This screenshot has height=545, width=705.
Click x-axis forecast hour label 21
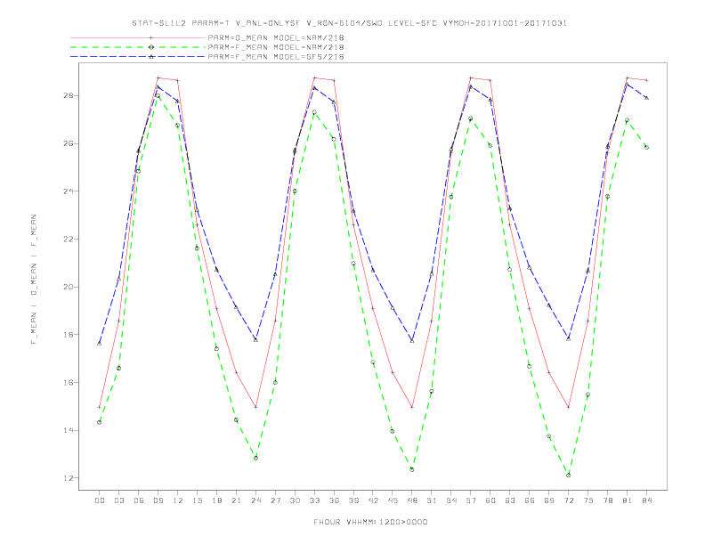[x=236, y=500]
